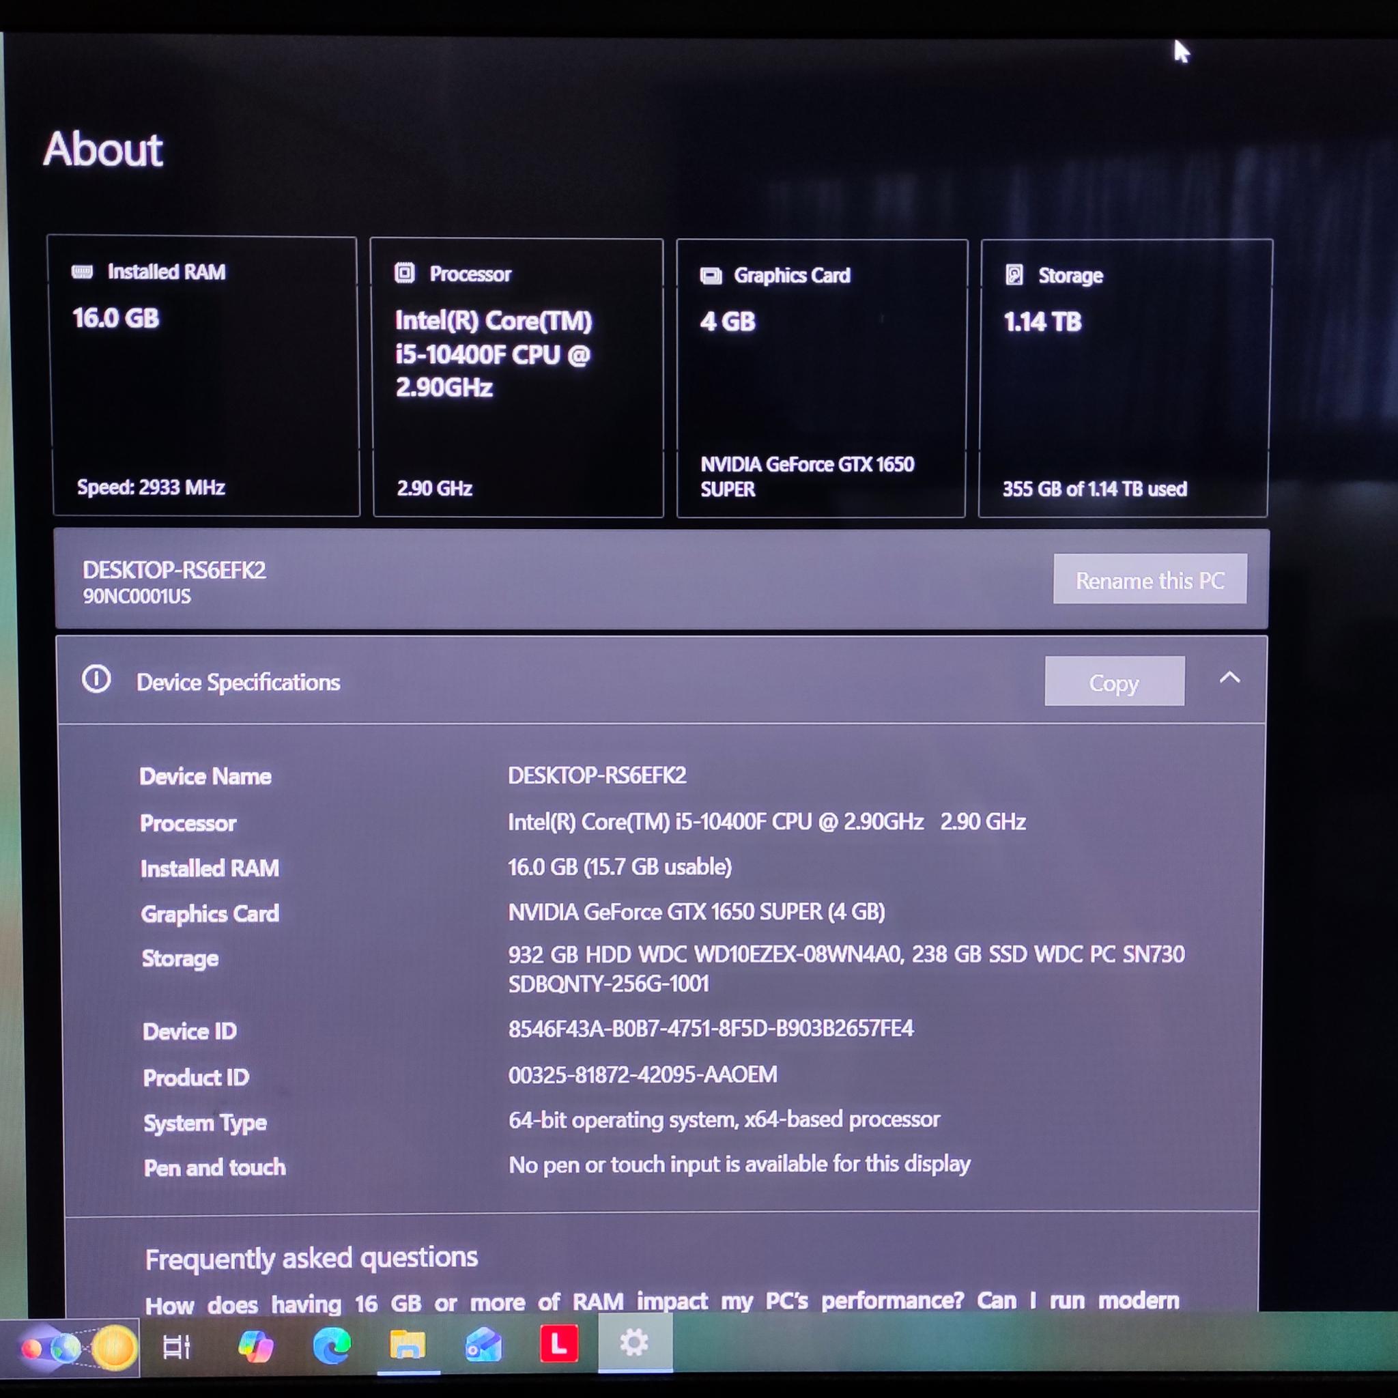Click the Product ID label

(196, 1077)
